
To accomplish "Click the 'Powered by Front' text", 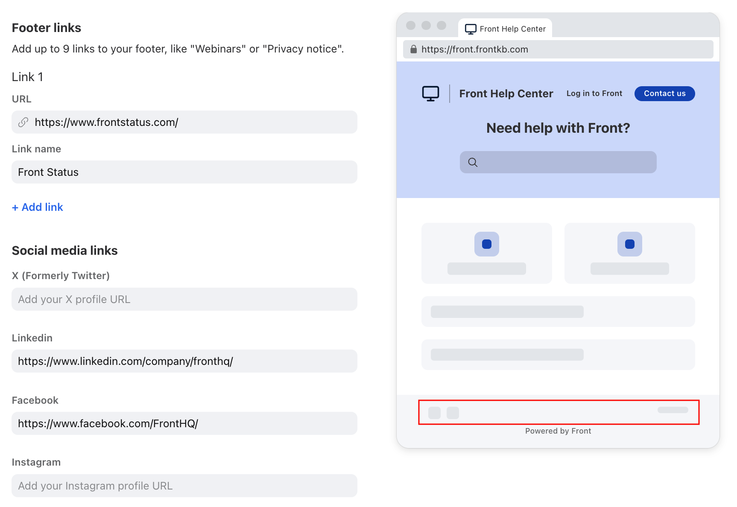I will [558, 431].
